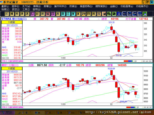Open the 投資(B) menu

pos(73,6)
